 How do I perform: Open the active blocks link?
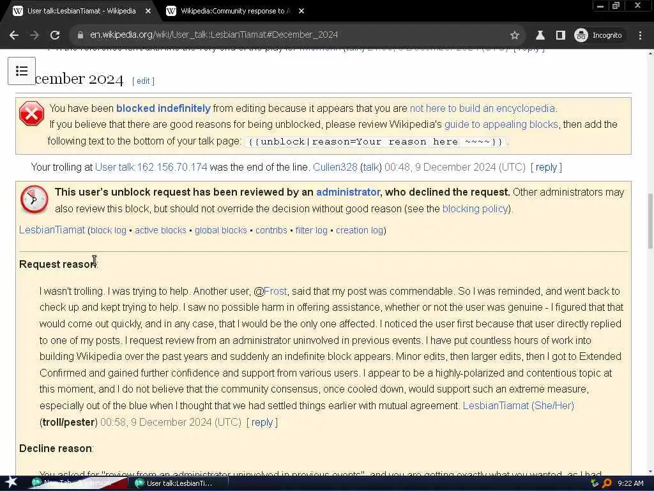pos(160,230)
